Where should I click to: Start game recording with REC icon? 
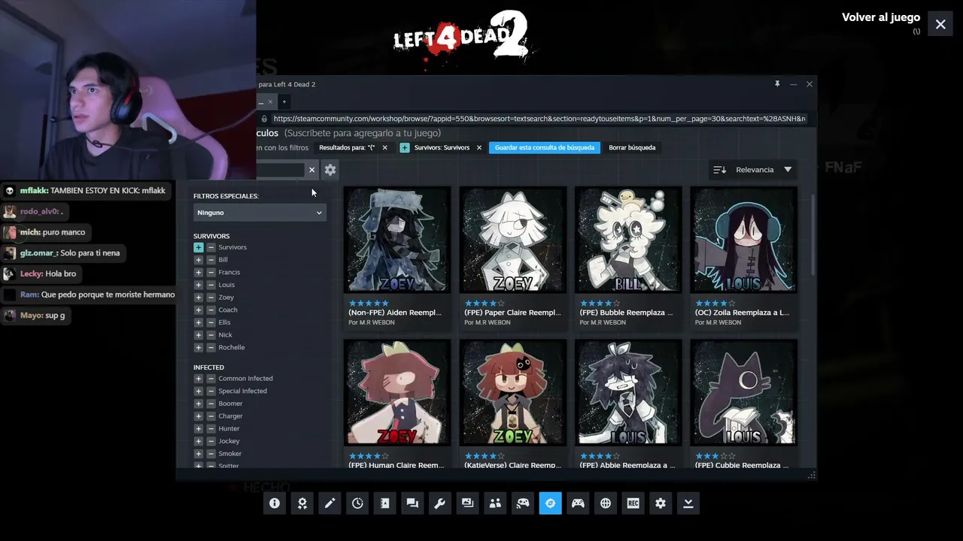pos(633,503)
